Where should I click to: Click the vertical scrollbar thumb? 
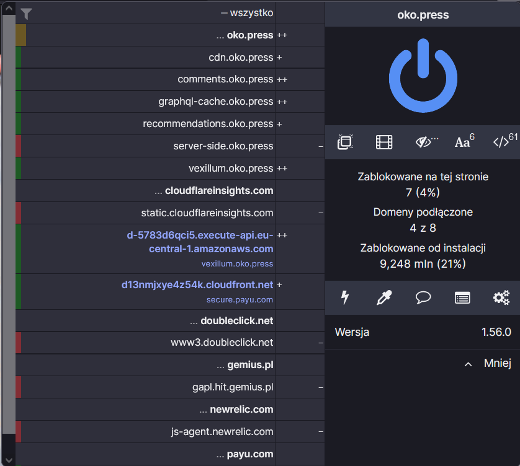tap(9, 224)
